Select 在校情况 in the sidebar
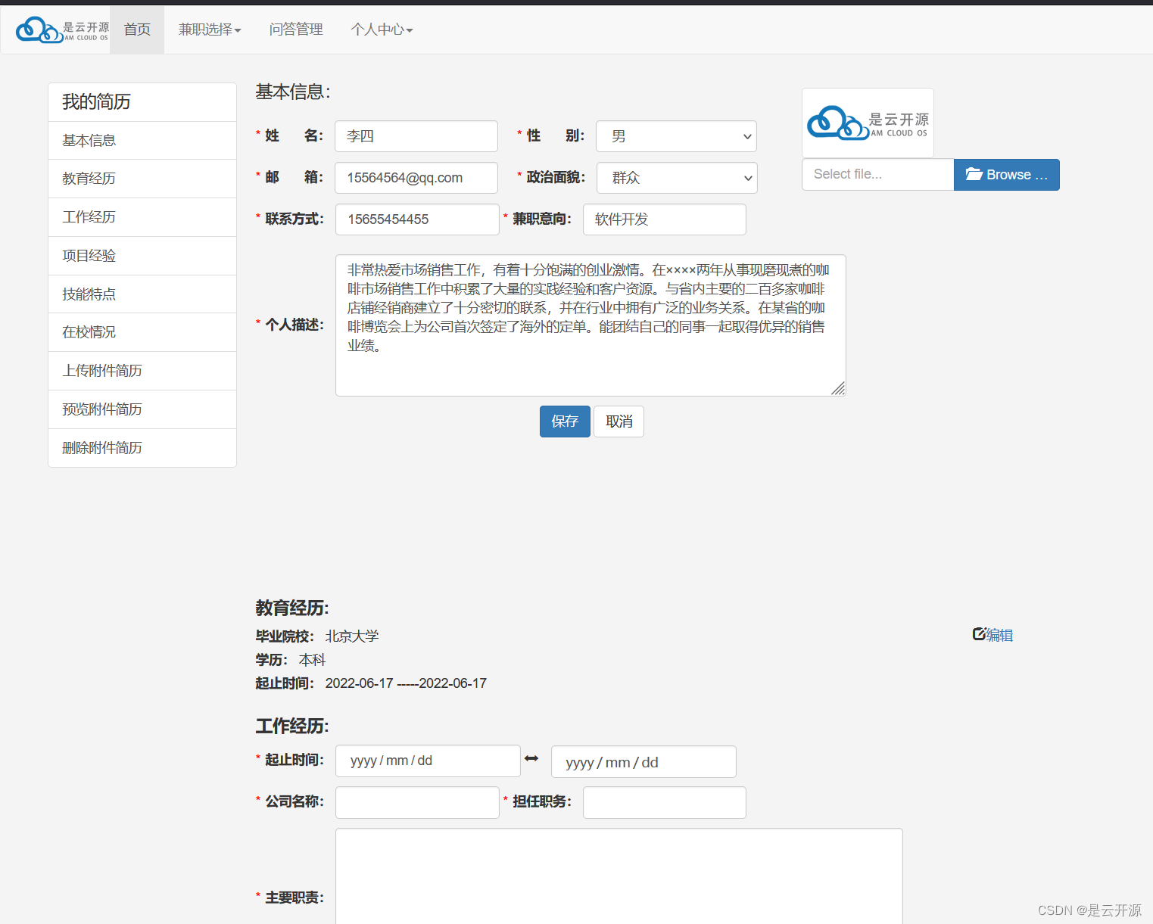Screen dimensions: 1153x924 pos(142,332)
